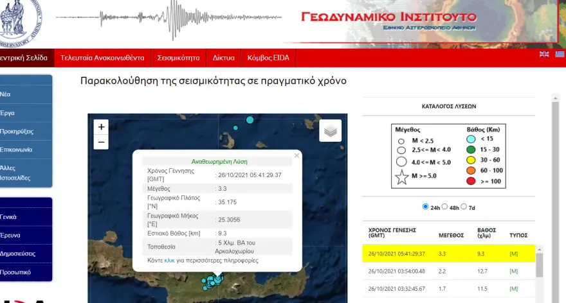Switch site language to English flag
Viewport: 566px width, 303px height.
(x=544, y=55)
